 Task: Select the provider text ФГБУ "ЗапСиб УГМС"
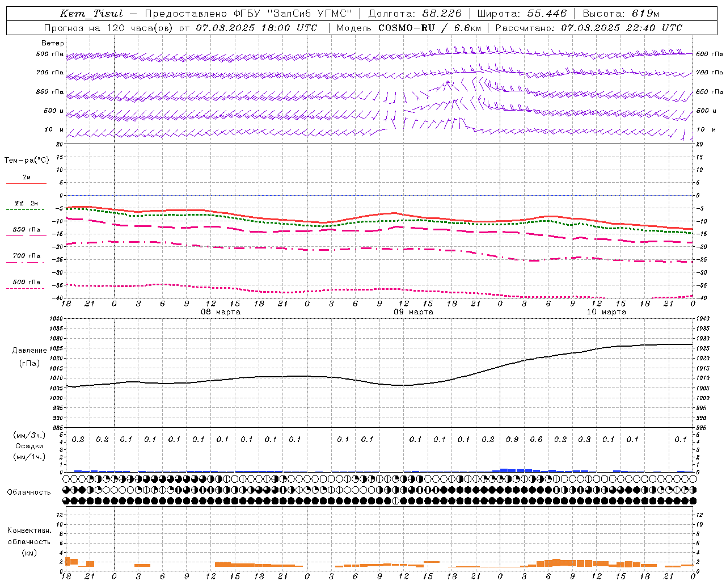[293, 14]
